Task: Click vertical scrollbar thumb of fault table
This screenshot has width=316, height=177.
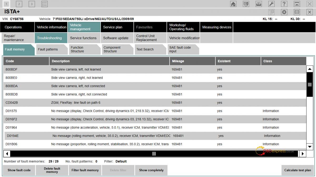Action: click(x=310, y=85)
